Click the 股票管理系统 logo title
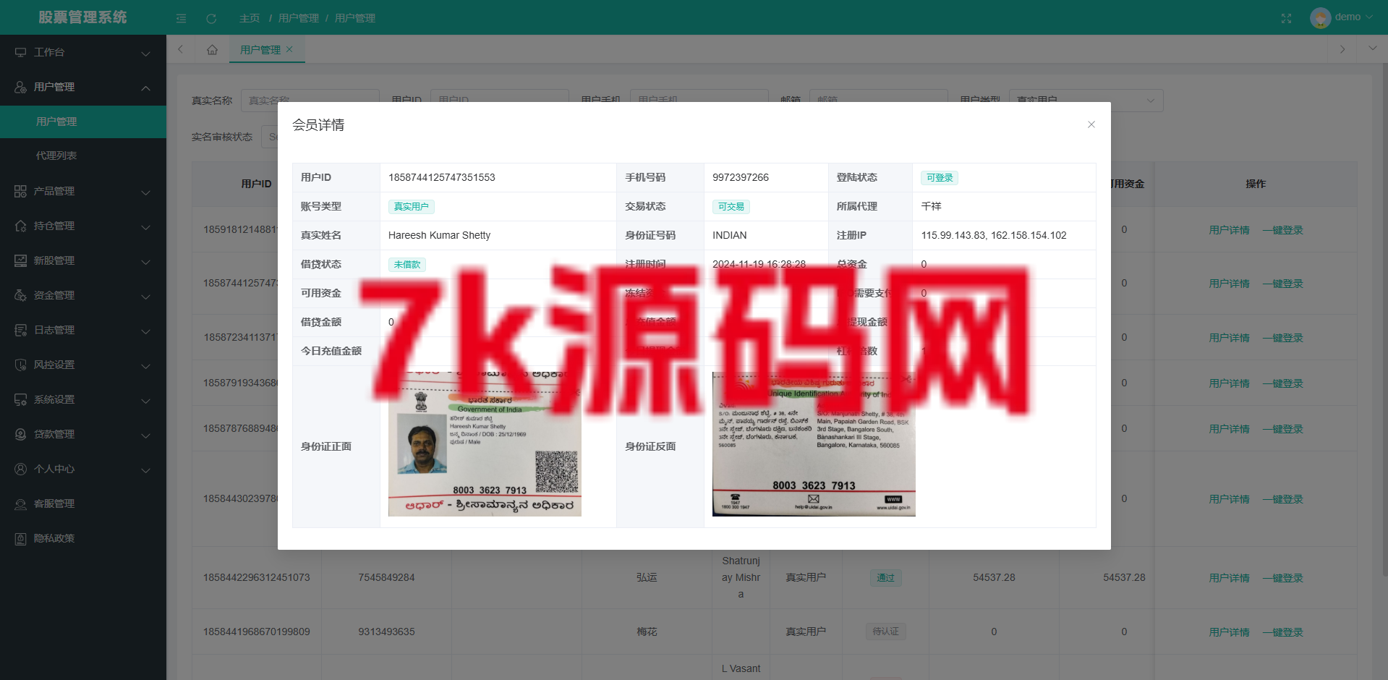 pyautogui.click(x=82, y=17)
